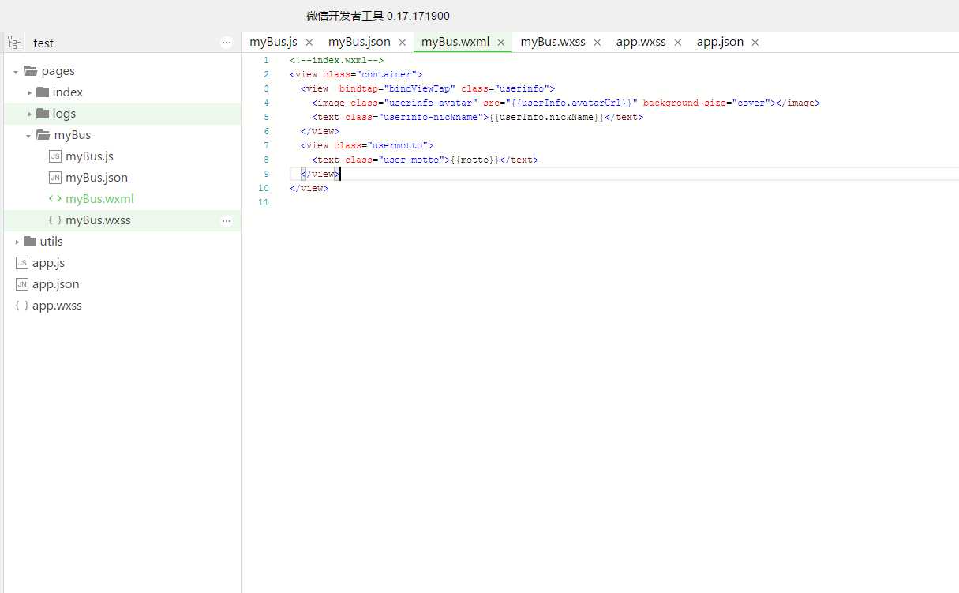Screen dimensions: 959x593
Task: Select the myBus folder label
Action: point(73,135)
